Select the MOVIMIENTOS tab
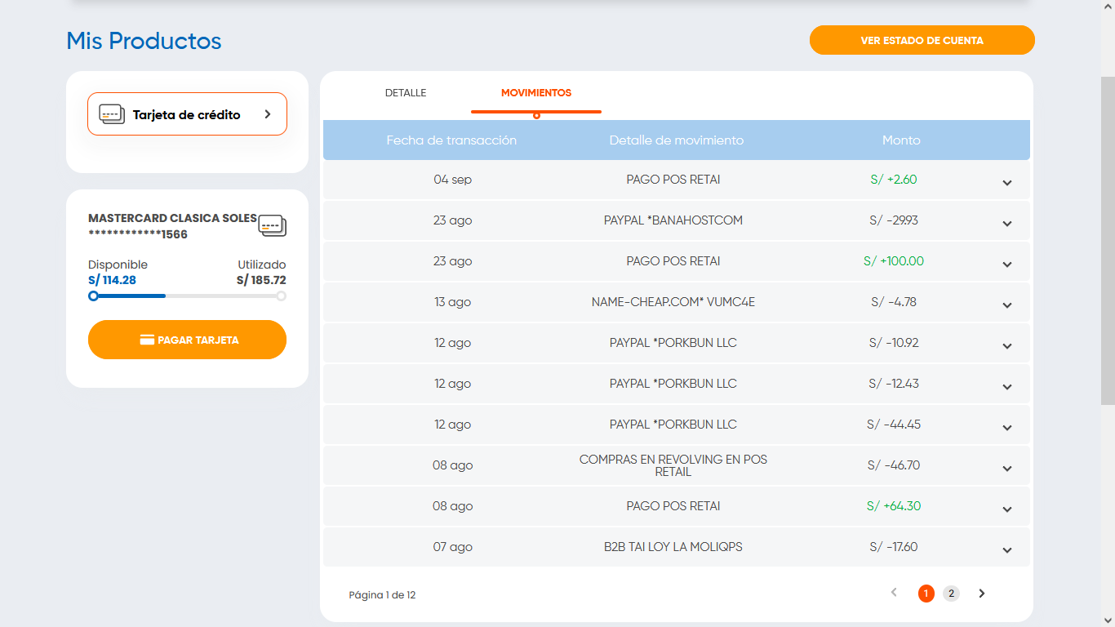Image resolution: width=1115 pixels, height=627 pixels. [536, 93]
